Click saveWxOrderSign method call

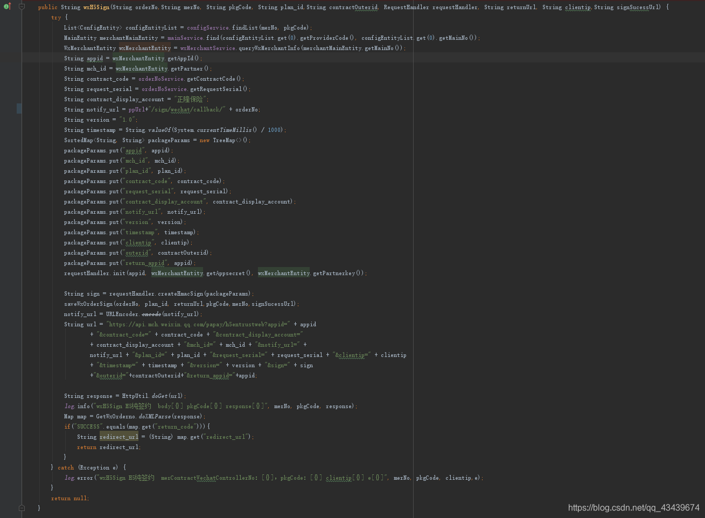(x=88, y=304)
